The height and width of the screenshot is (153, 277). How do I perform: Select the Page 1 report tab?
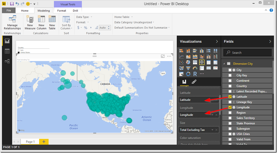pos(30,142)
